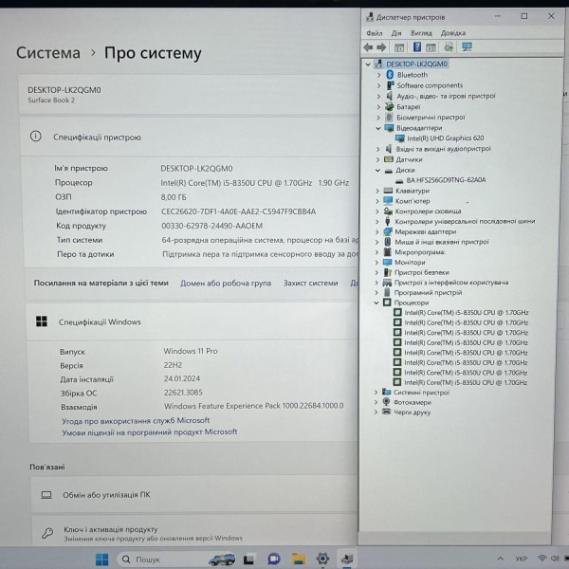Select the Контролери сховища category
Image resolution: width=569 pixels, height=569 pixels.
point(428,211)
